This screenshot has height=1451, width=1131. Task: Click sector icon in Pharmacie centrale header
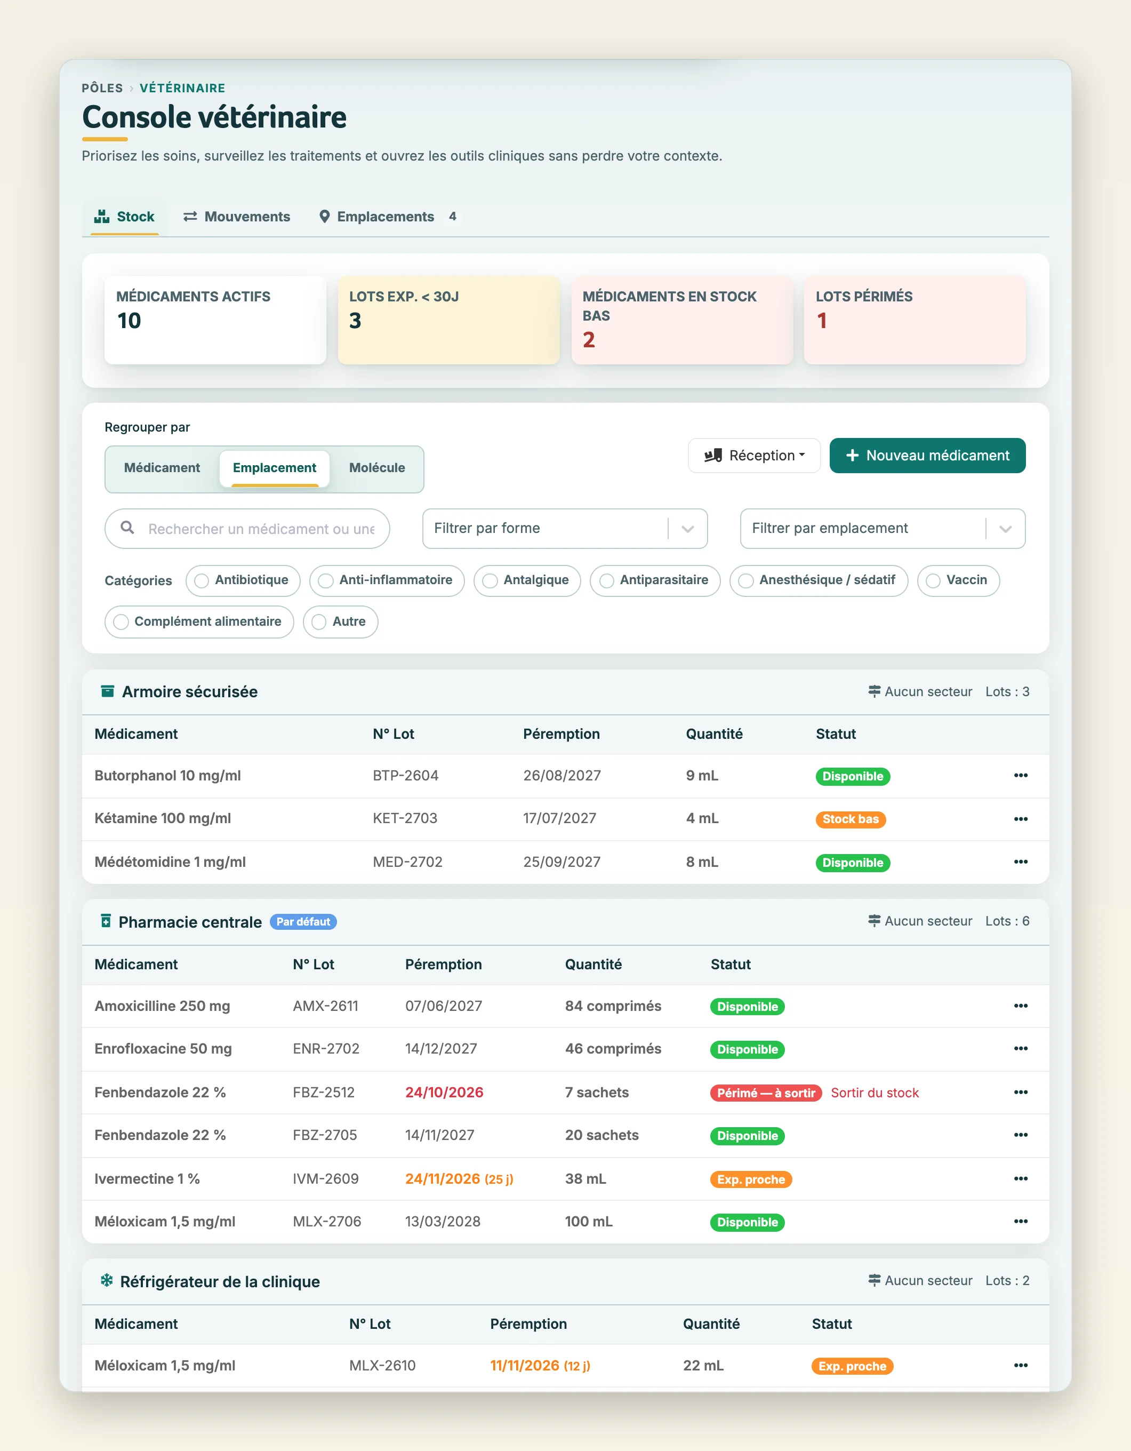point(874,921)
